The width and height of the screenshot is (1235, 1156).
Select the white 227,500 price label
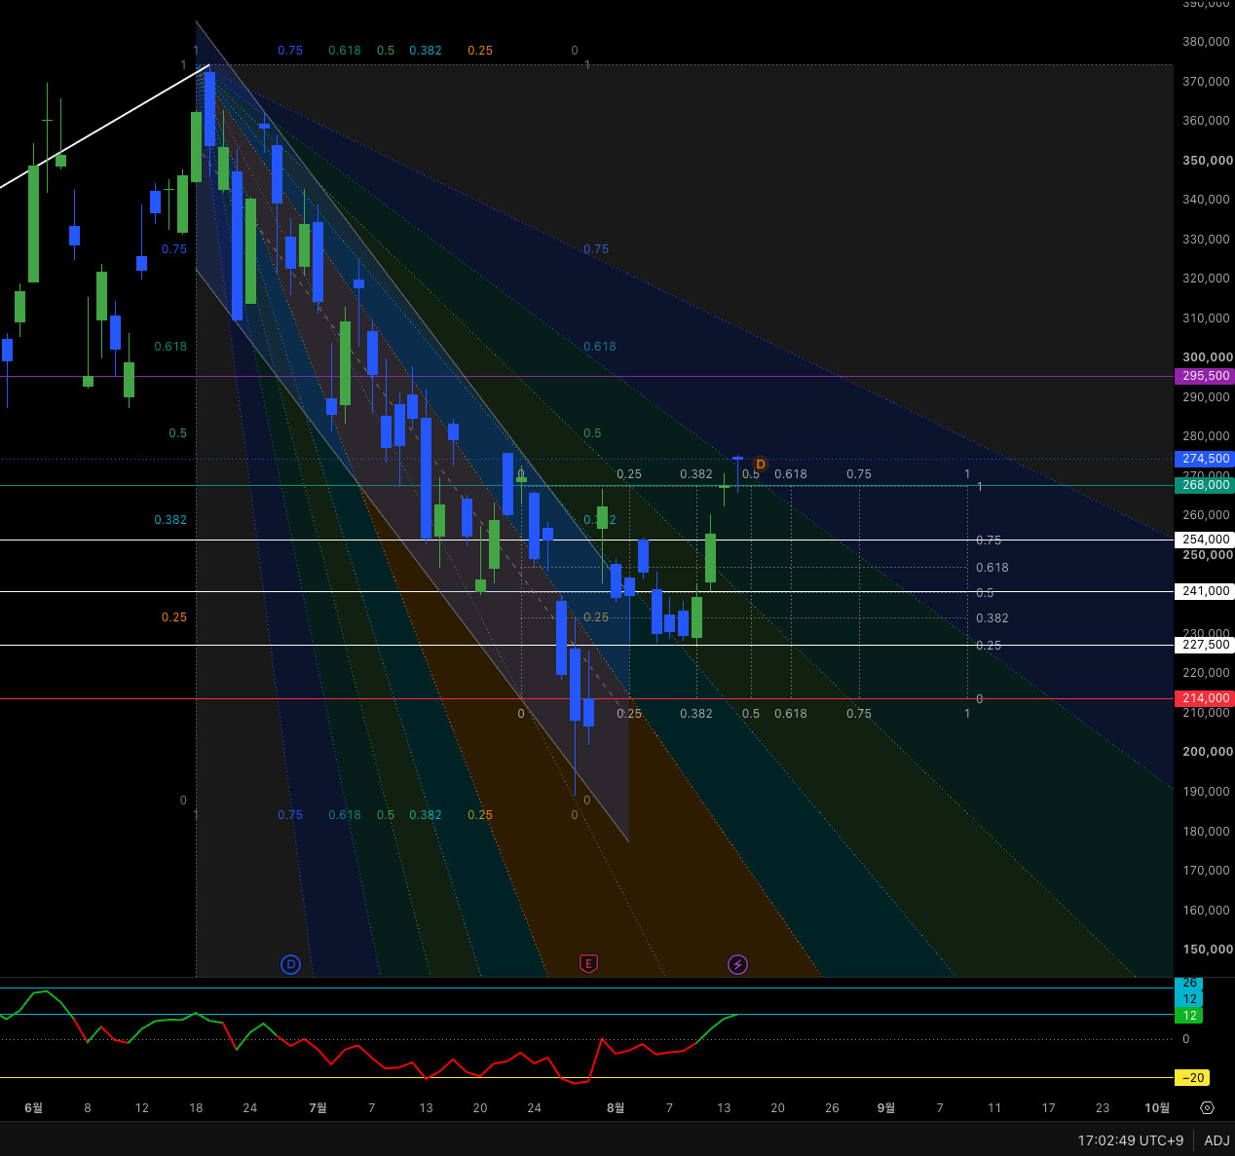pos(1206,645)
